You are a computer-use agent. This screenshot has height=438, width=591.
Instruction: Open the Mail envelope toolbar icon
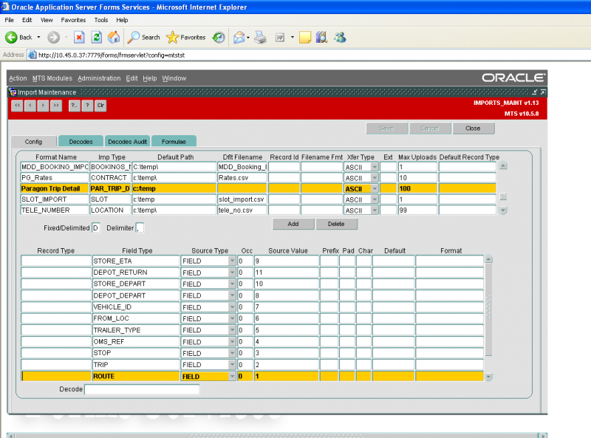[239, 38]
